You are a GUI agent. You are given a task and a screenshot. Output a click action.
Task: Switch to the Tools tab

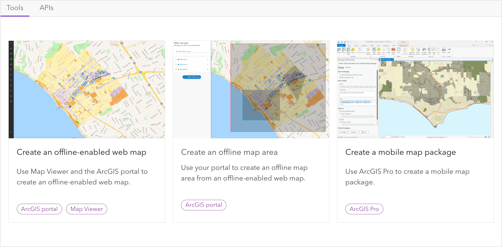(x=15, y=8)
